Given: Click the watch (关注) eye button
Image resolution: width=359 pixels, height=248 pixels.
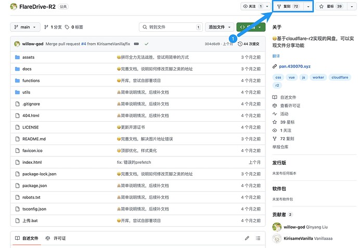Looking at the screenshot, I should (x=252, y=6).
